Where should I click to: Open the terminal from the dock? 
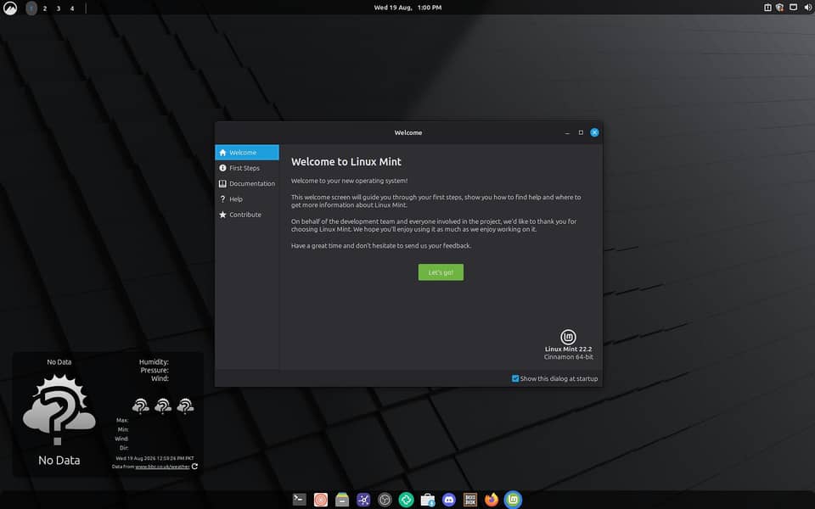[300, 500]
